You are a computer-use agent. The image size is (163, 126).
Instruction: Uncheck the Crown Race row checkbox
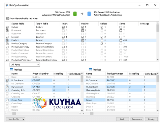tap(7, 100)
